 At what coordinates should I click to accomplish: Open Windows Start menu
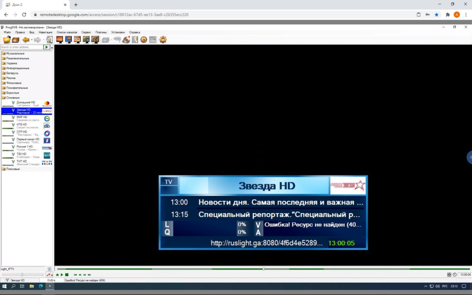tap(4, 286)
